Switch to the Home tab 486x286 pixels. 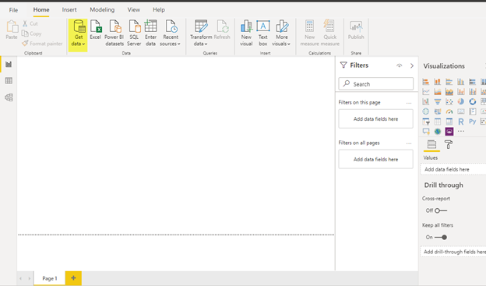click(x=41, y=10)
